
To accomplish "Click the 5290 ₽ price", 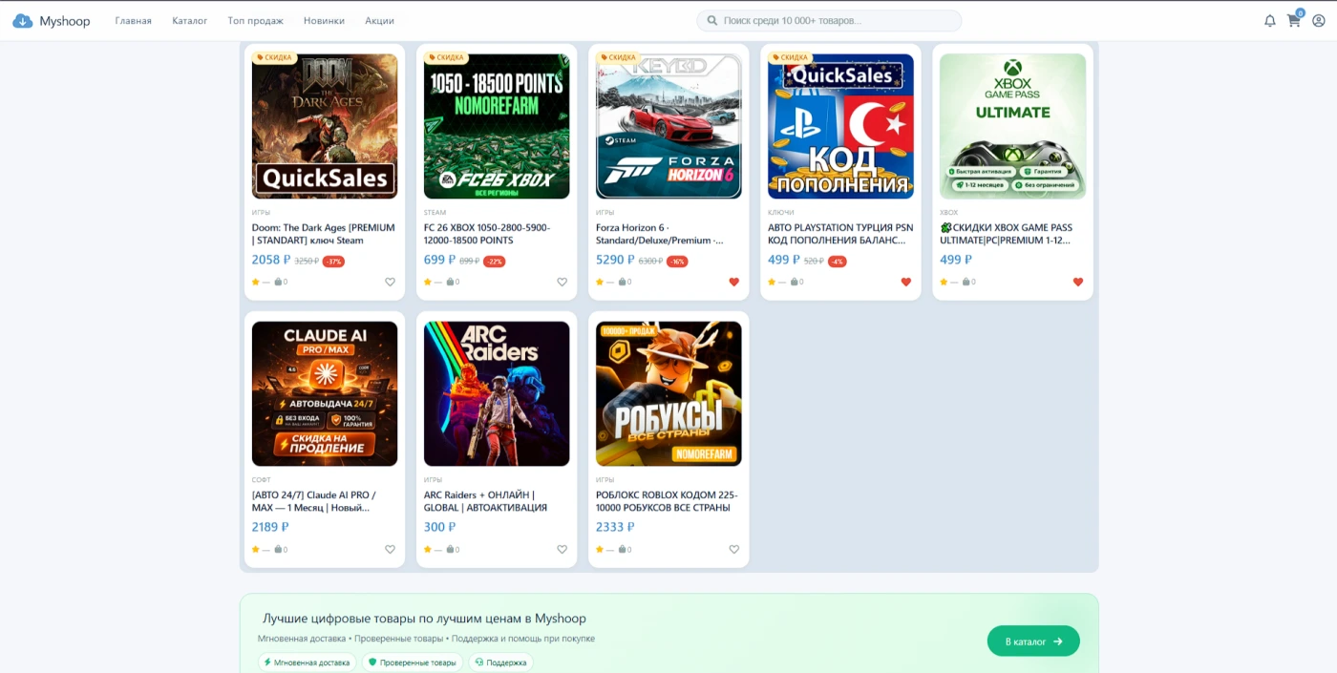I will coord(615,260).
